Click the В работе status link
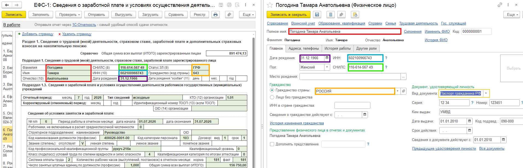The height and width of the screenshot is (168, 523). tap(12, 25)
